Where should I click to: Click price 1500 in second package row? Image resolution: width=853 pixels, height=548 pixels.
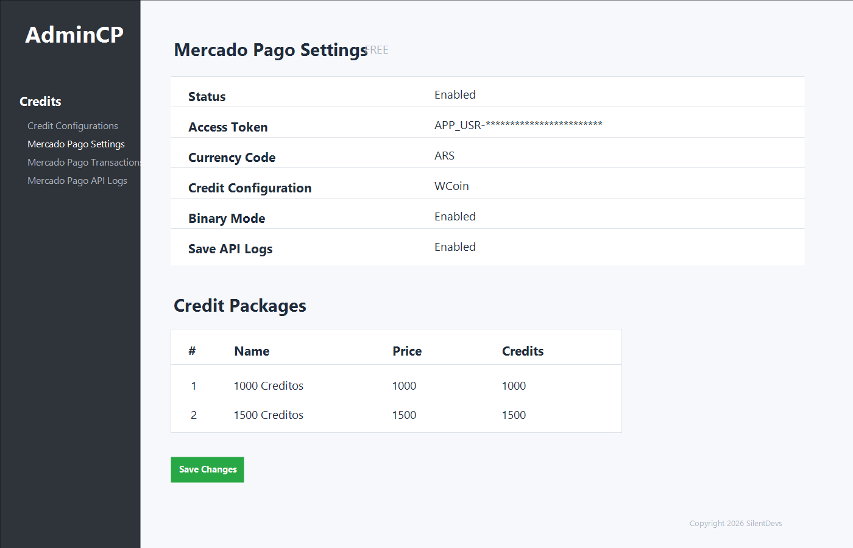(x=404, y=415)
